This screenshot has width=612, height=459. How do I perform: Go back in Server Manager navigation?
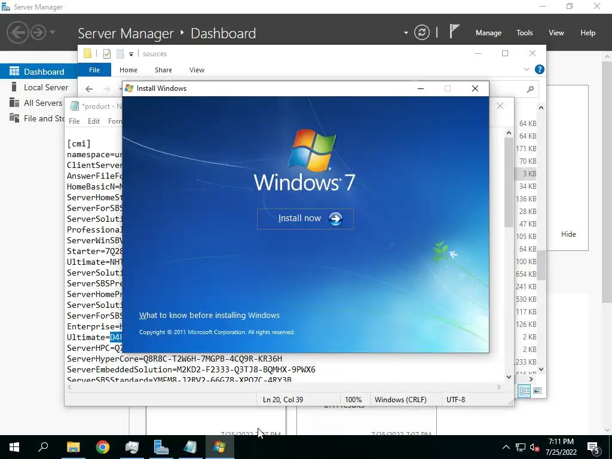17,32
